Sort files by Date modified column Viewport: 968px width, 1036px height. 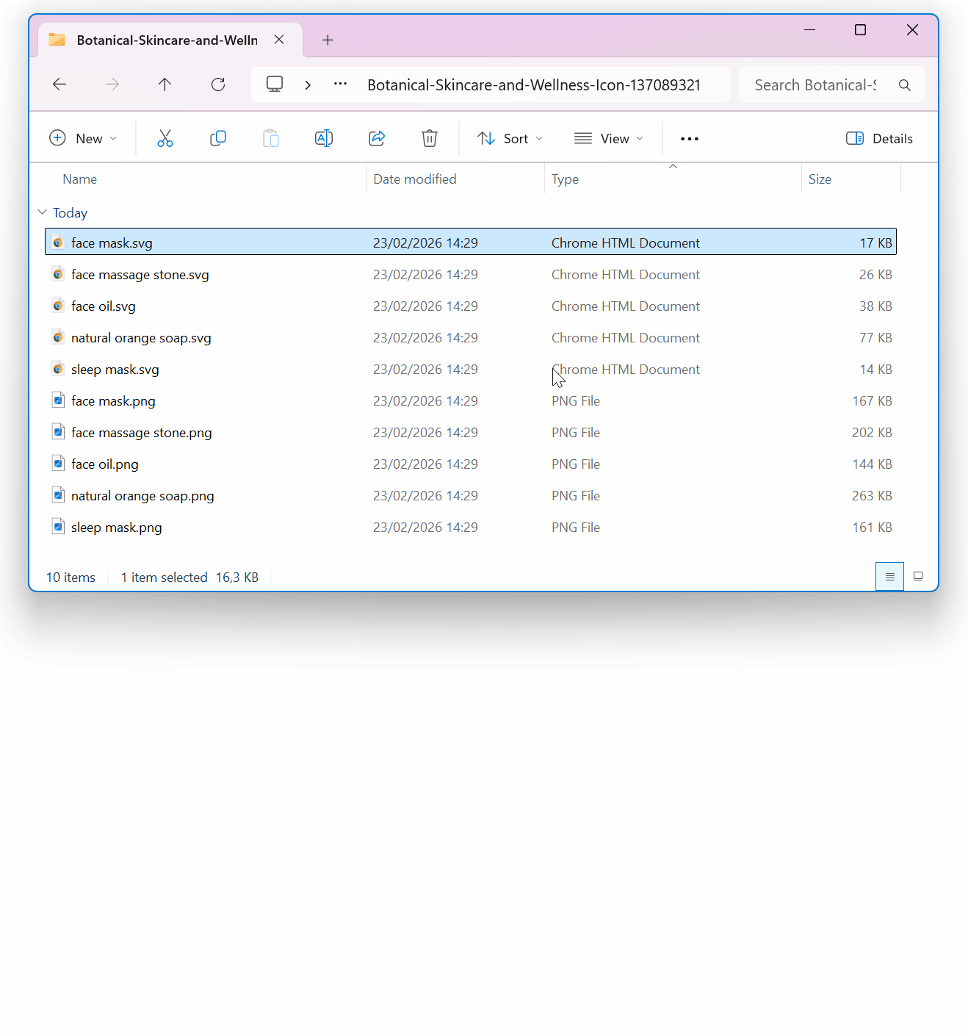click(x=414, y=179)
